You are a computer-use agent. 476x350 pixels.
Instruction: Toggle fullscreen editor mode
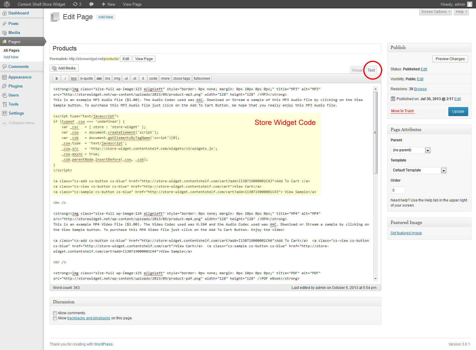click(202, 78)
